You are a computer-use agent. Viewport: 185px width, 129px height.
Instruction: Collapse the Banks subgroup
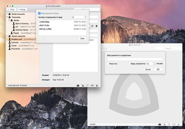pos(9,20)
